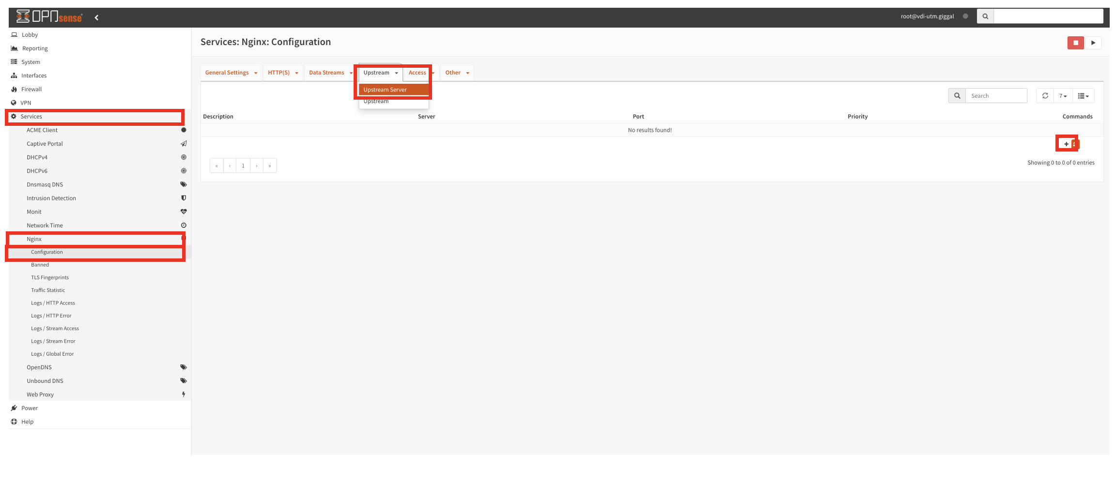Add a new upstream server with plus button
1115x483 pixels.
[x=1066, y=144]
